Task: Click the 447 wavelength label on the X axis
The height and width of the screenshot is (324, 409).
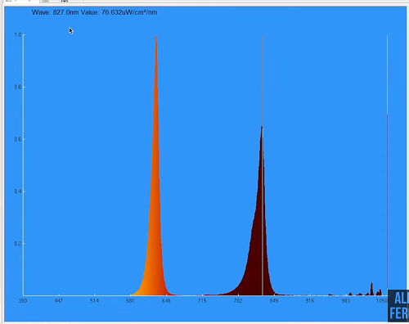Action: (x=59, y=301)
